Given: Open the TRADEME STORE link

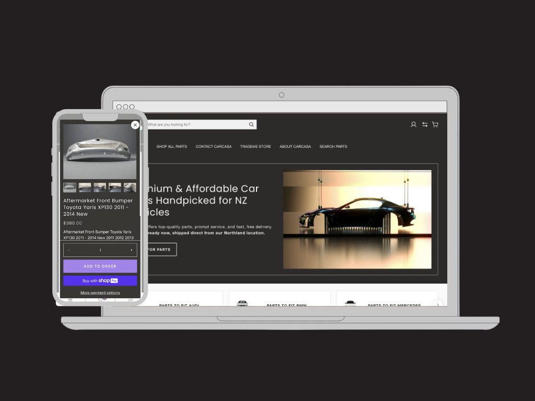Looking at the screenshot, I should (255, 147).
